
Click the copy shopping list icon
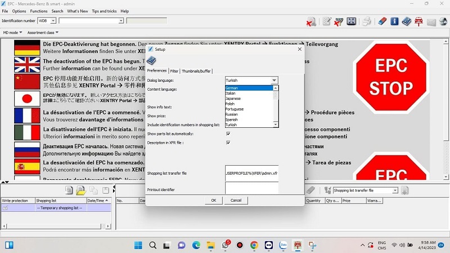click(x=93, y=190)
